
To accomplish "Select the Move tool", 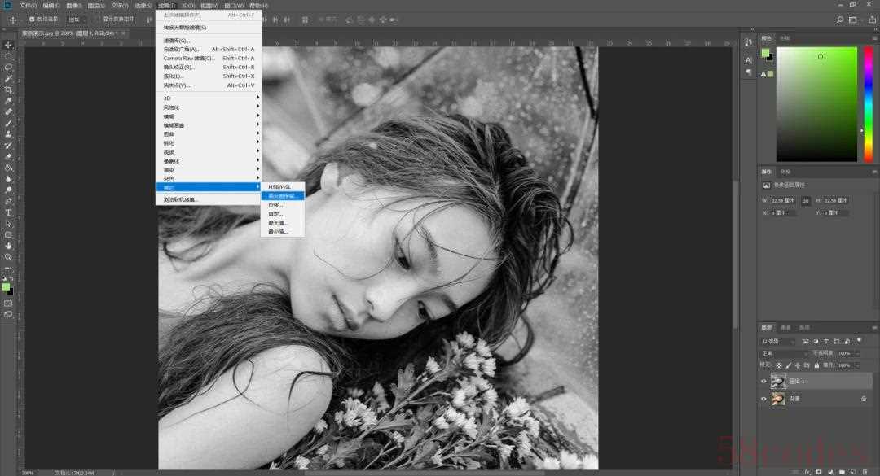I will [8, 45].
